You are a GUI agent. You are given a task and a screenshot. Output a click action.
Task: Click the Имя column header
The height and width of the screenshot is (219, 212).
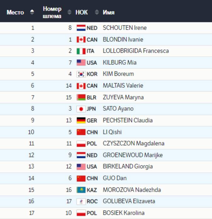pyautogui.click(x=109, y=13)
